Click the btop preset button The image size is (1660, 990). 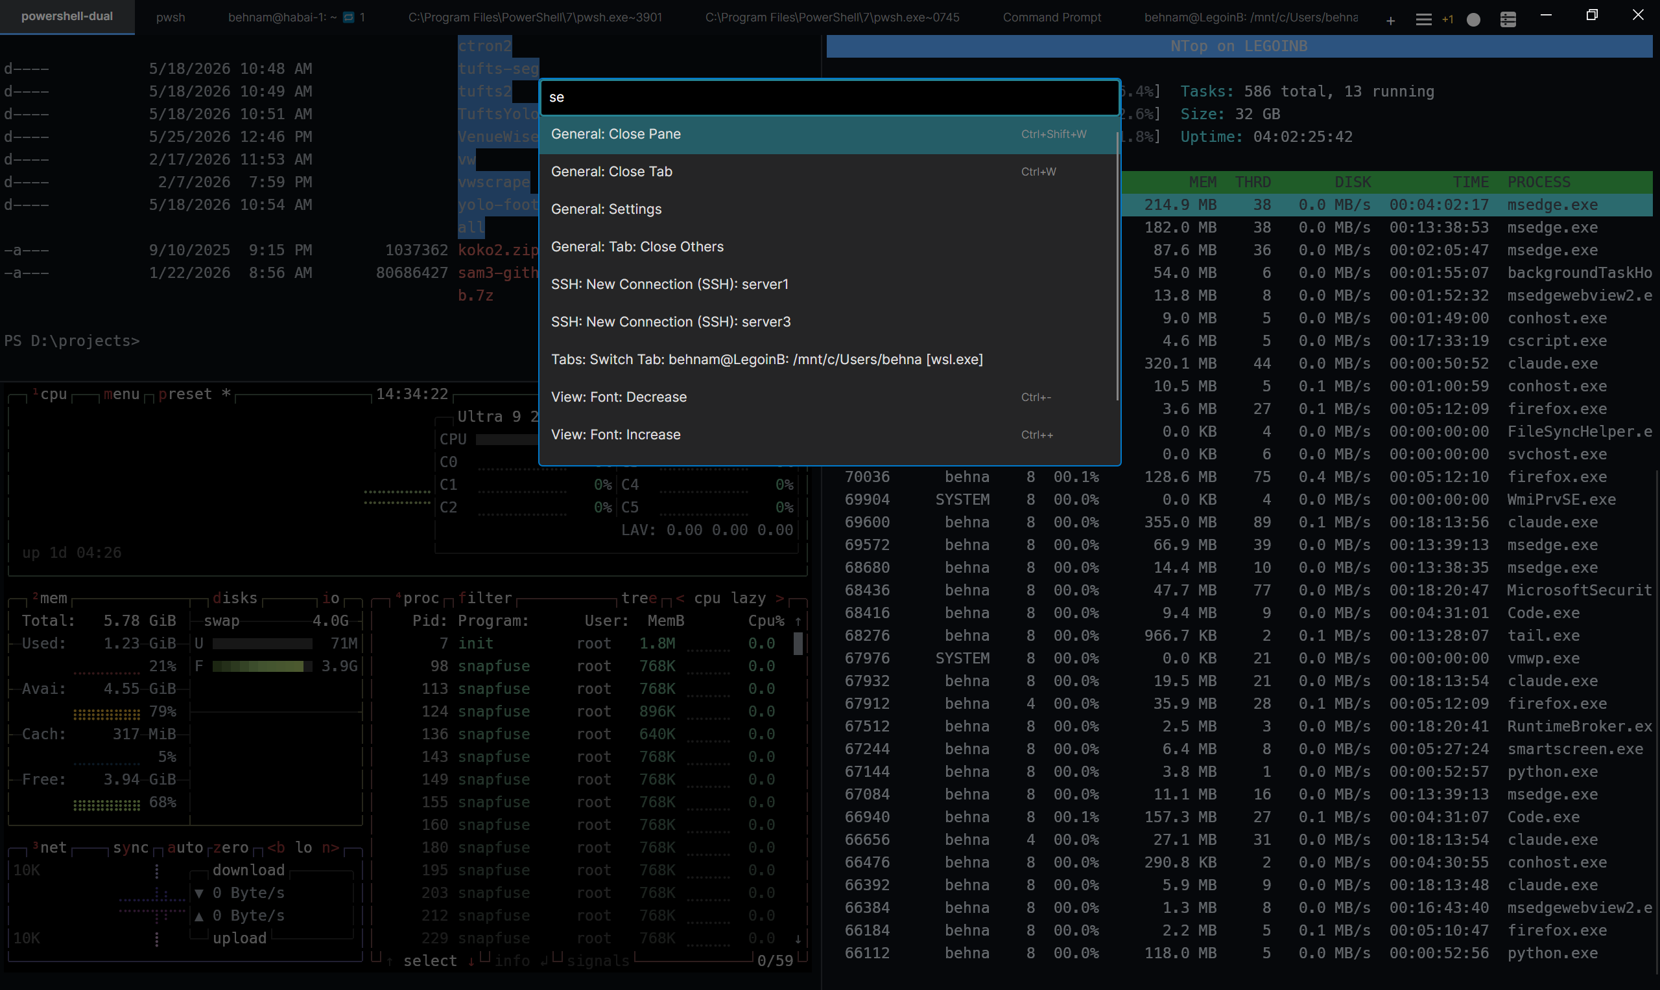coord(195,395)
